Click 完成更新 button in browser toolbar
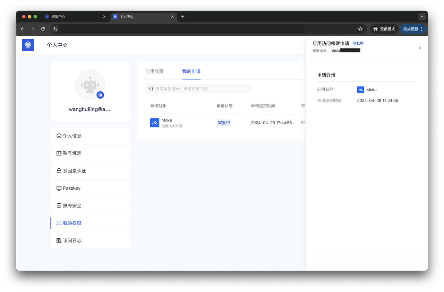 411,29
